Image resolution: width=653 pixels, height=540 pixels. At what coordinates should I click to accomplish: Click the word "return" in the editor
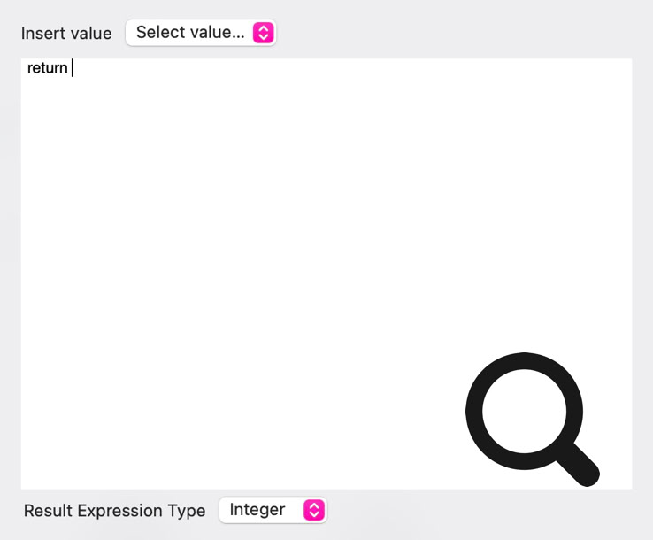coord(47,68)
